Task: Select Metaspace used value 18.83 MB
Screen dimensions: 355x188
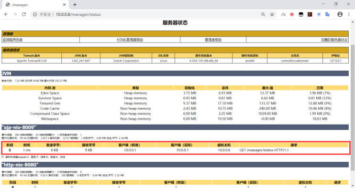Action: tap(320, 119)
